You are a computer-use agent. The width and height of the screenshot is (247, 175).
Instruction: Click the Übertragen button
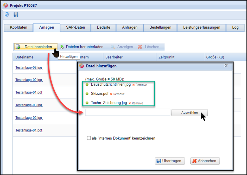170,161
